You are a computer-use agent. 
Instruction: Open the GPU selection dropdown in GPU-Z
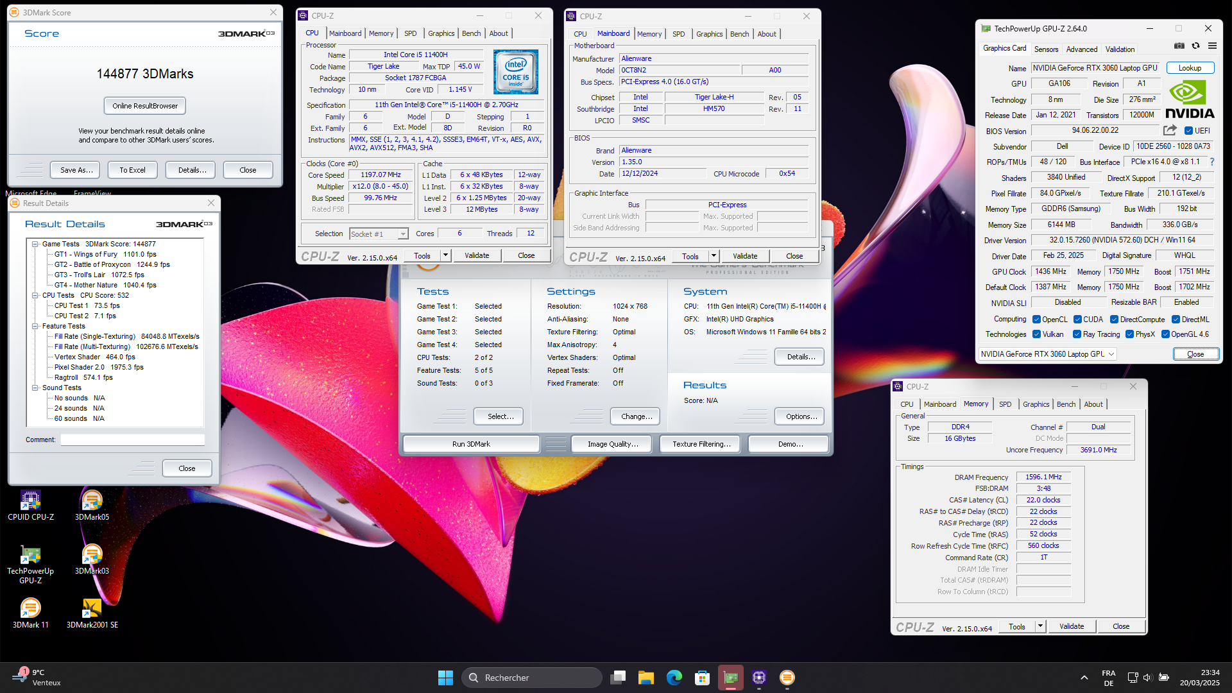point(1047,354)
